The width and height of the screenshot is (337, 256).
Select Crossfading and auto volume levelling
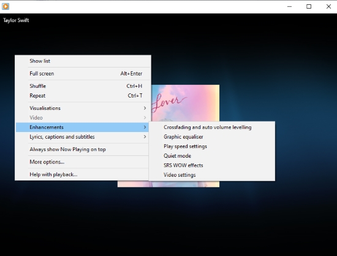[212, 127]
